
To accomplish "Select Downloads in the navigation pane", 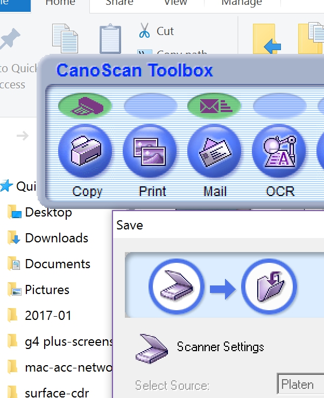I will tap(48, 238).
